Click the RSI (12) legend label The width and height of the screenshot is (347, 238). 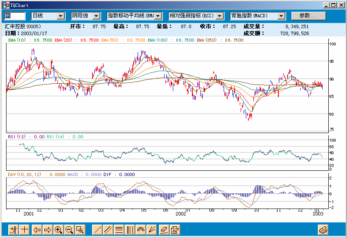(17, 137)
